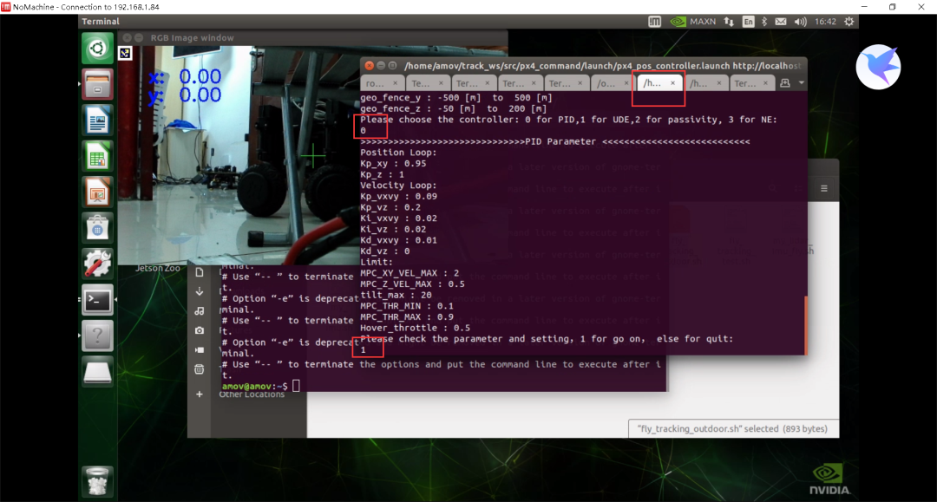Open the hamburger menu in the Files window
Image resolution: width=937 pixels, height=502 pixels.
click(x=824, y=189)
